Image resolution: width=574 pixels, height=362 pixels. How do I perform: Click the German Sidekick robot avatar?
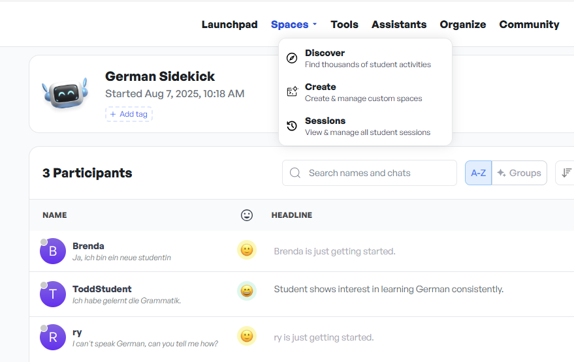65,93
